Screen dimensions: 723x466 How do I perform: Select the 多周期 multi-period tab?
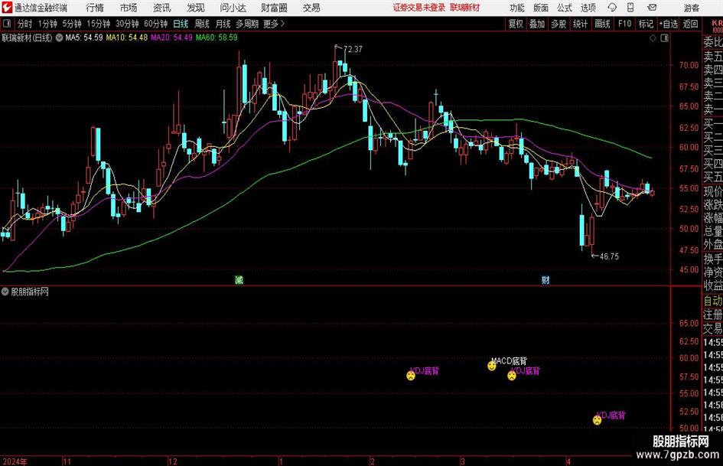tap(247, 24)
